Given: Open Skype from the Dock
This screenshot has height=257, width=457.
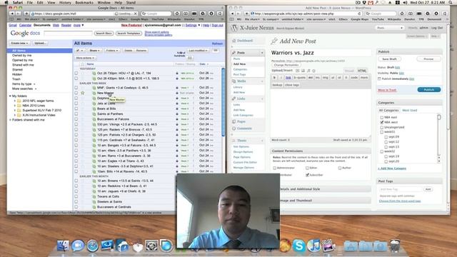Looking at the screenshot, I should tap(299, 246).
